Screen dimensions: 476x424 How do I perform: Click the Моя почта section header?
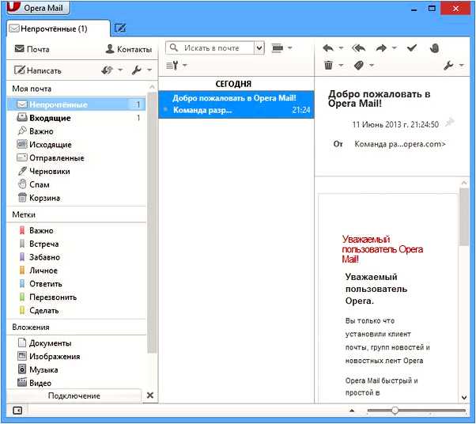coord(32,89)
